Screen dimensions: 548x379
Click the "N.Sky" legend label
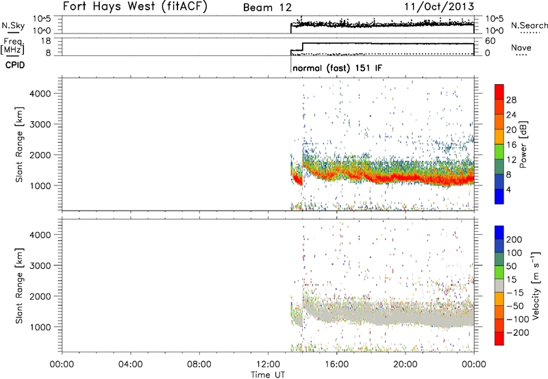13,25
